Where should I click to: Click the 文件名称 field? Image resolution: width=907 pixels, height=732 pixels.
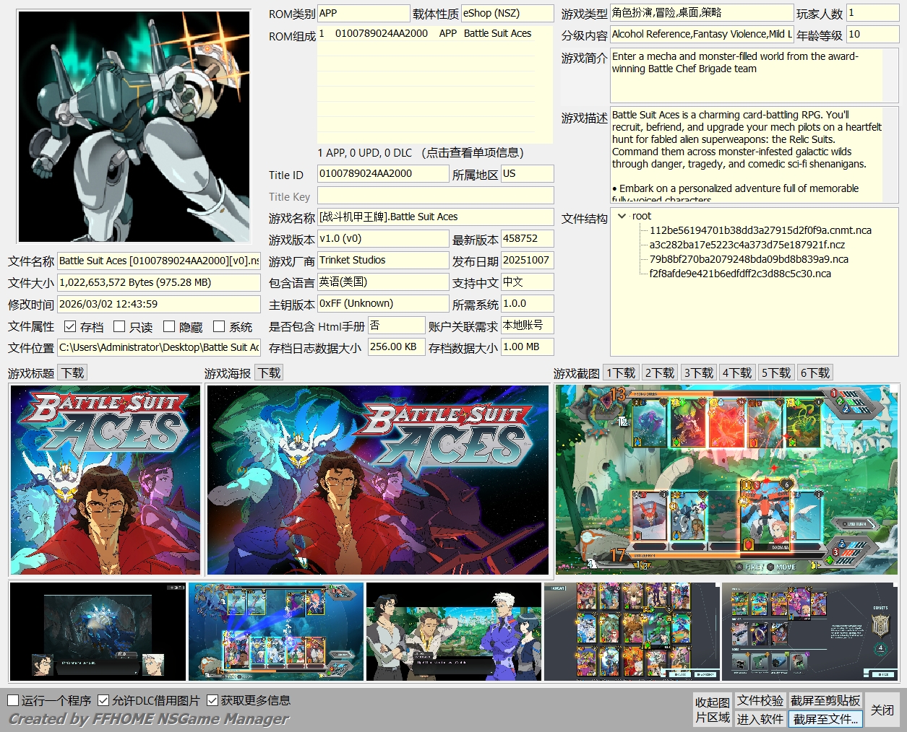[159, 261]
